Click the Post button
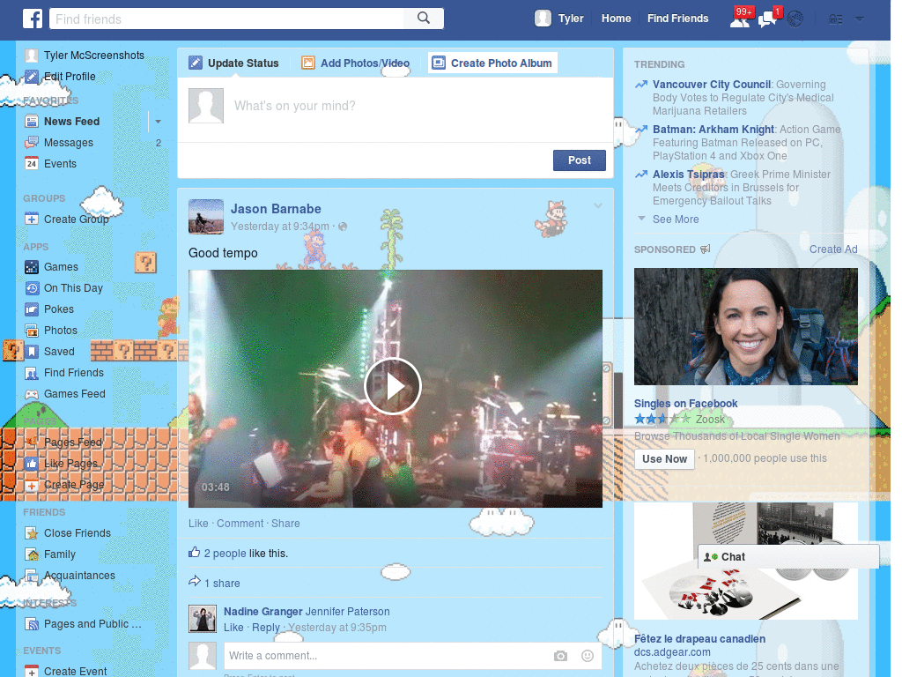This screenshot has height=677, width=902. 579,160
